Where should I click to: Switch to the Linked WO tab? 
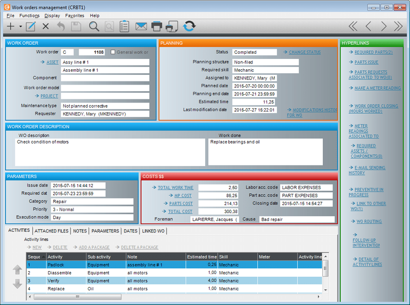tap(153, 231)
